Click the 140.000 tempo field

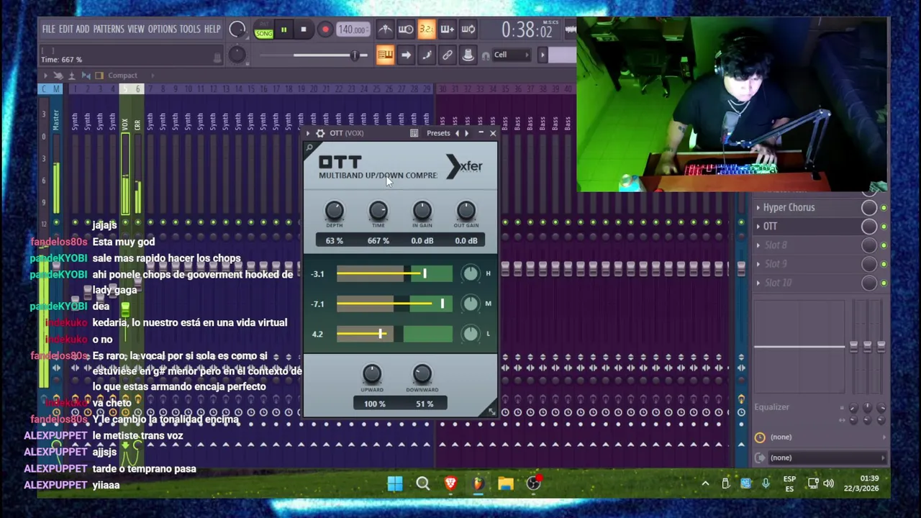(352, 29)
